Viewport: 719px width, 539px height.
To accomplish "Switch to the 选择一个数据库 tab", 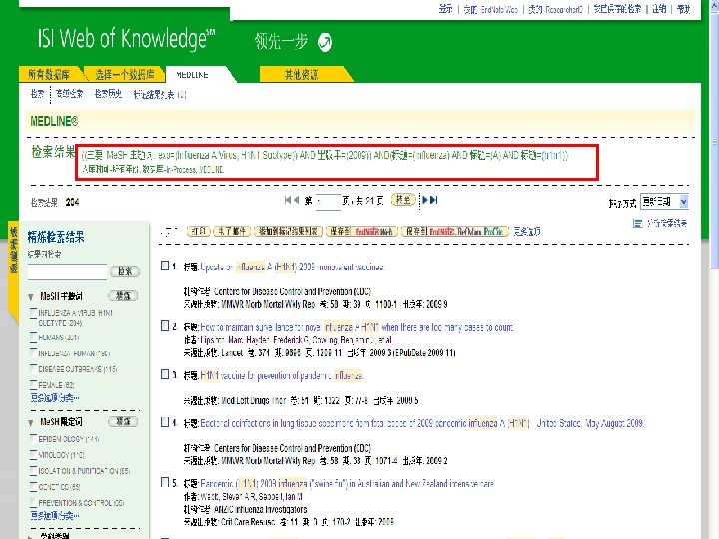I will 124,74.
